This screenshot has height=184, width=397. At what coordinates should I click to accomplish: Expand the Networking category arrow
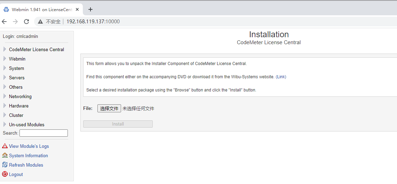tap(5, 96)
